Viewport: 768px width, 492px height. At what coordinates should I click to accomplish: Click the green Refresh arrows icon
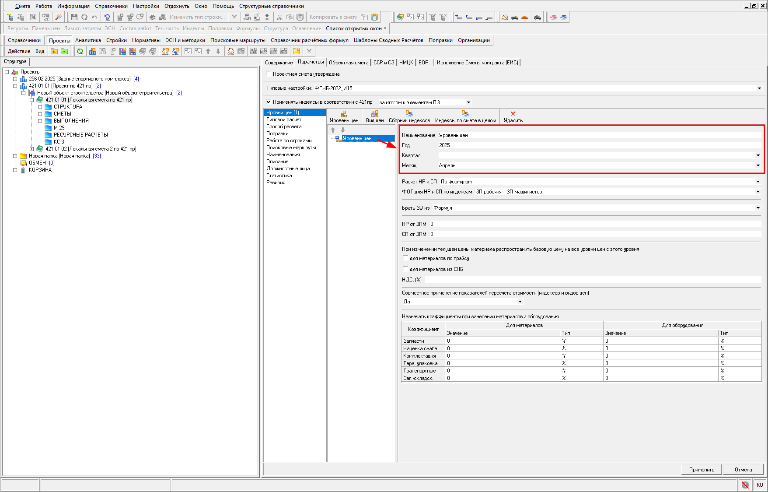click(x=80, y=51)
